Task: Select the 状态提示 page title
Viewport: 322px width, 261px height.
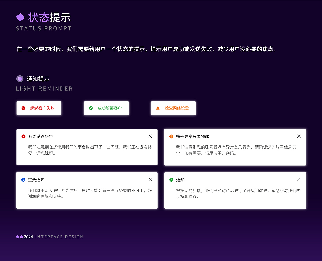Action: (x=50, y=17)
